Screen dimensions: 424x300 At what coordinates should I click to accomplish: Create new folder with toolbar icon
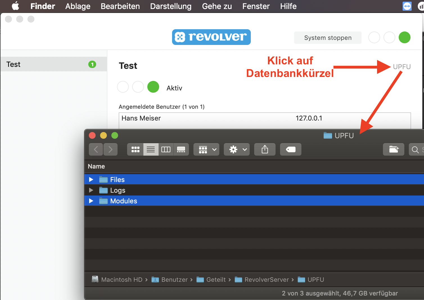click(393, 149)
